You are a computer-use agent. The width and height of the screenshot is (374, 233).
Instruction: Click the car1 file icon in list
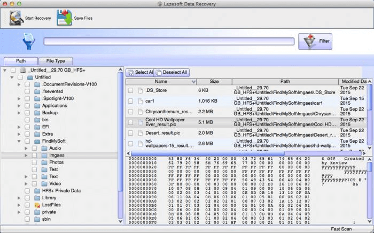click(x=140, y=101)
